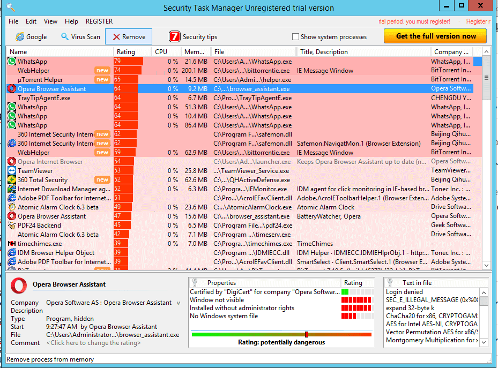Open the File menu
This screenshot has height=368, width=498.
13,21
